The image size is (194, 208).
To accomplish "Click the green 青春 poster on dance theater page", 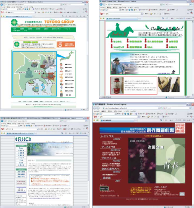I will click(x=170, y=161).
